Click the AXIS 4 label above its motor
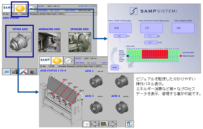The image size is (203, 129). (x=116, y=96)
